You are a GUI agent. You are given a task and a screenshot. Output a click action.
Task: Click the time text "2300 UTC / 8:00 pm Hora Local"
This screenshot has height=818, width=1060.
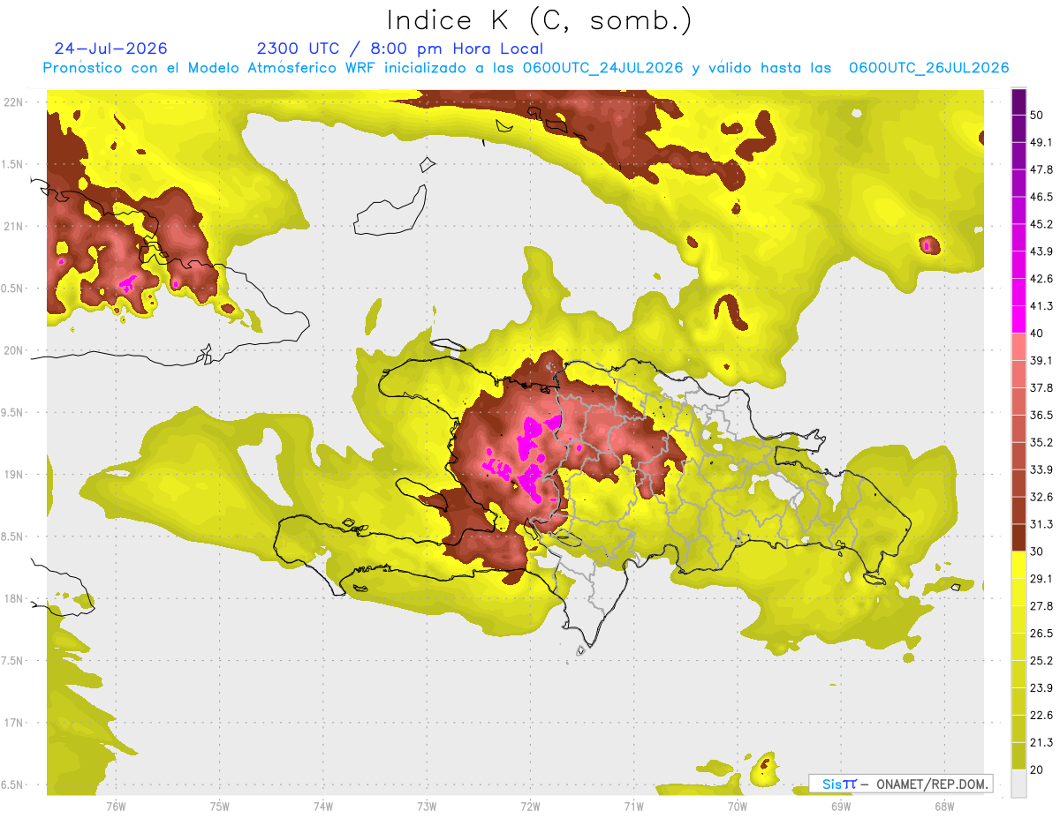(x=400, y=49)
